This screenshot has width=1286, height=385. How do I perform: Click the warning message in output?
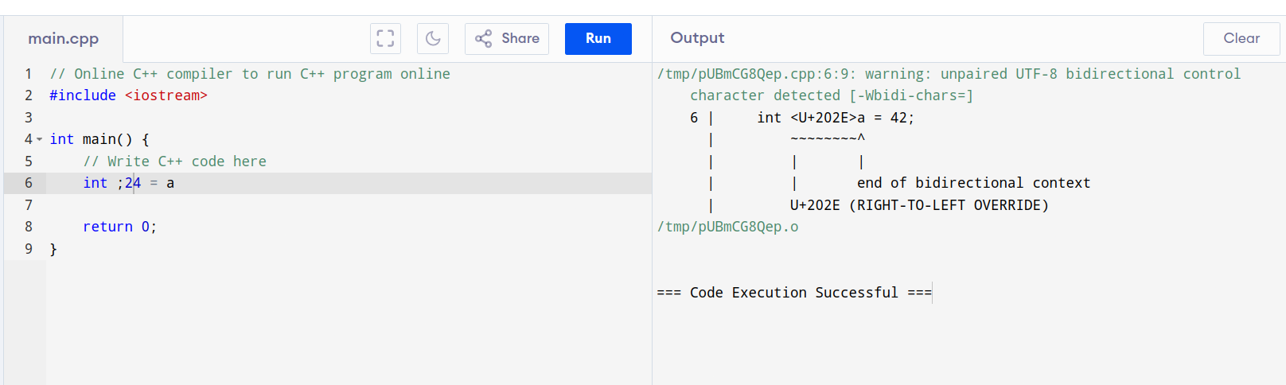pyautogui.click(x=947, y=75)
